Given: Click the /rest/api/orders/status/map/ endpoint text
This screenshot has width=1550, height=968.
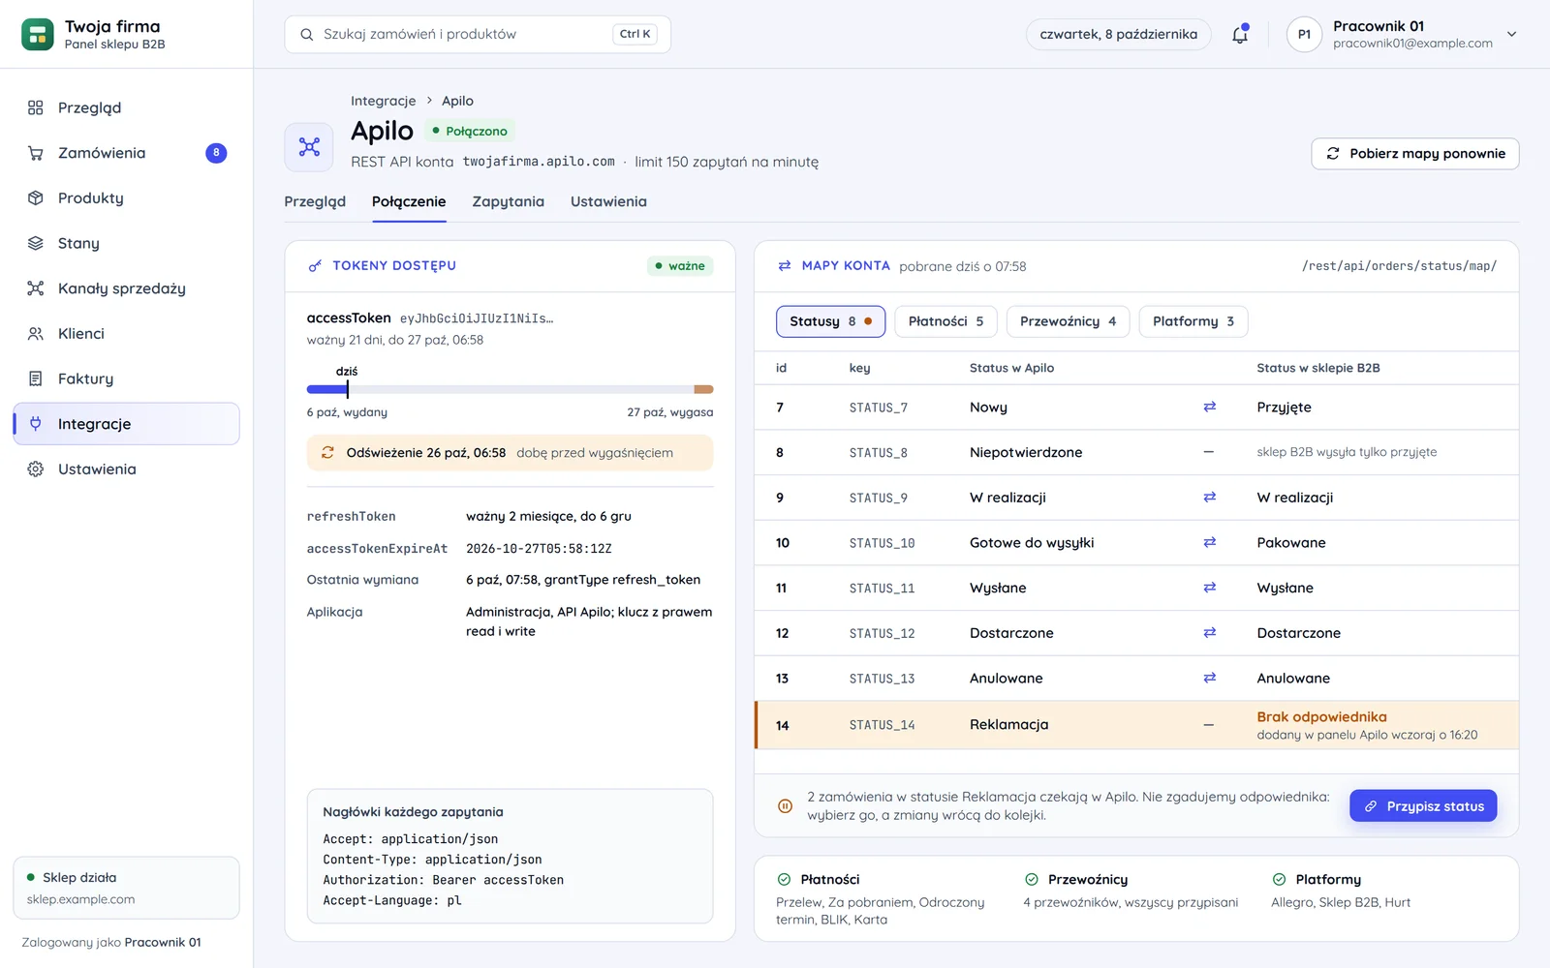Looking at the screenshot, I should pos(1399,266).
